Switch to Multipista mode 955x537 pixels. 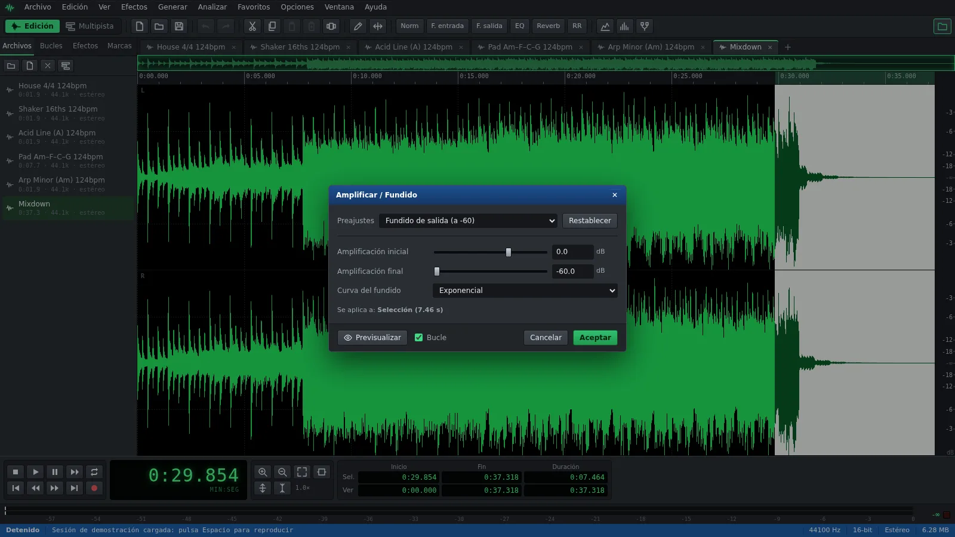coord(90,26)
